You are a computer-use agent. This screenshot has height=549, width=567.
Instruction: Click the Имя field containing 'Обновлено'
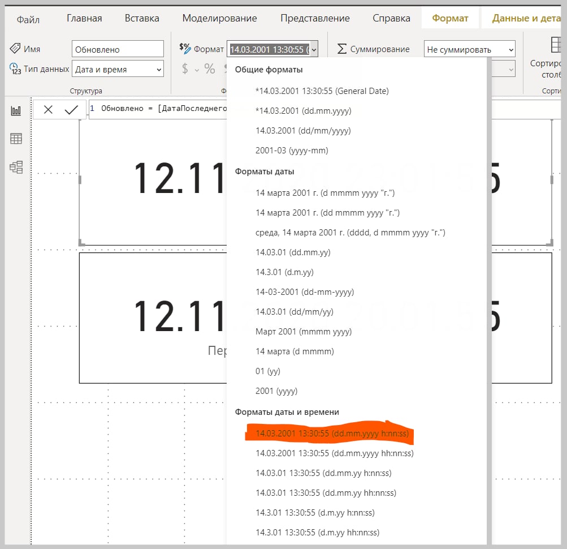(x=118, y=49)
